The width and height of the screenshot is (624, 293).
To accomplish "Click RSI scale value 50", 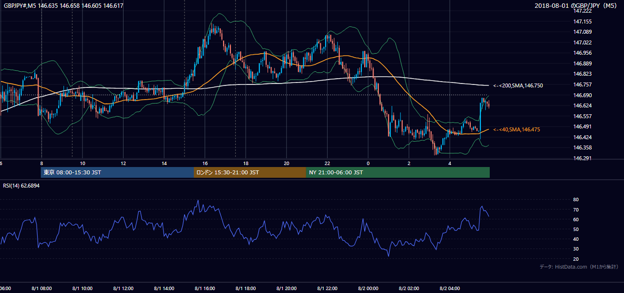I will click(x=576, y=229).
